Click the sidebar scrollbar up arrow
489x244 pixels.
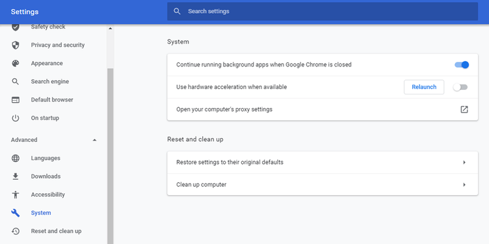pyautogui.click(x=110, y=29)
